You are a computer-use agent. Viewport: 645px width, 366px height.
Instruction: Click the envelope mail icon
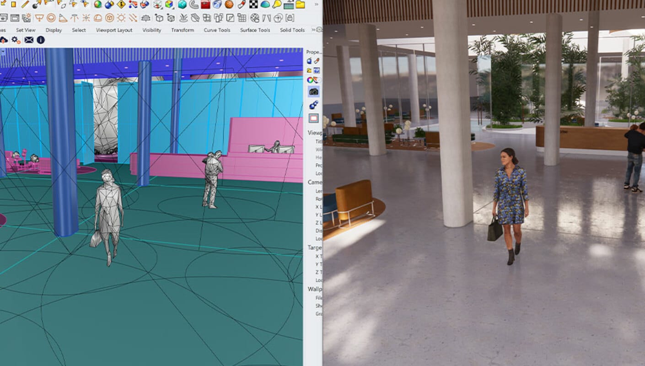click(29, 40)
